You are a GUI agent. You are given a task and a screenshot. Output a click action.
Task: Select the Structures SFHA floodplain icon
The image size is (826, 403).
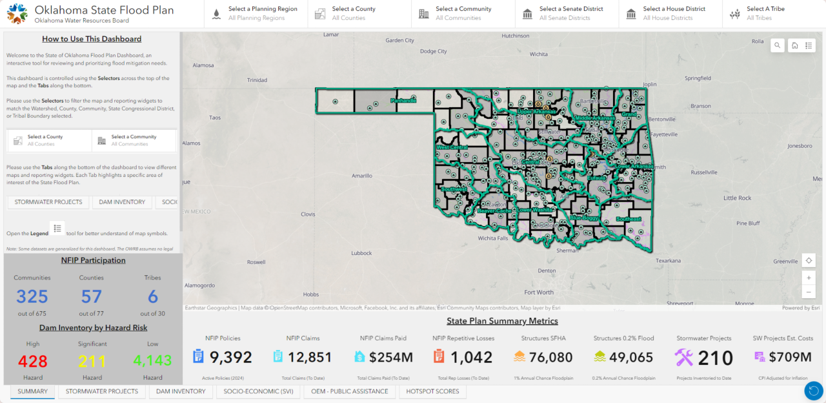[519, 356]
